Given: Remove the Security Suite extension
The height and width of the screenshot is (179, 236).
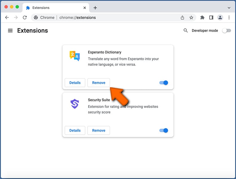Looking at the screenshot, I should click(x=99, y=130).
